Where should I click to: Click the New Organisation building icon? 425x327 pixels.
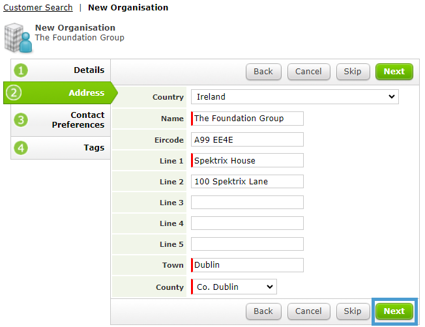coord(18,38)
